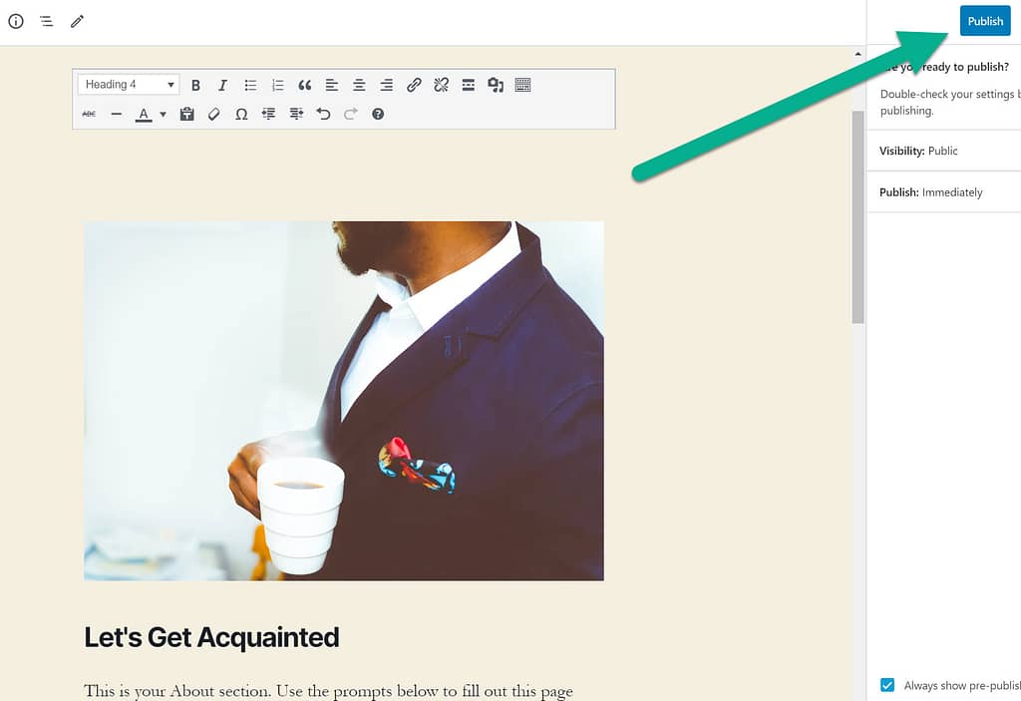Insert a special character (Omega)

pos(241,115)
